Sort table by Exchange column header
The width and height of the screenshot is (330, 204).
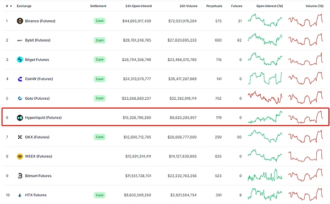tap(24, 6)
